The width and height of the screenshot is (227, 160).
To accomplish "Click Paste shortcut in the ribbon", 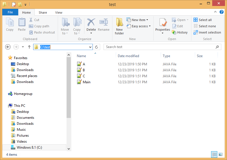I will (42, 32).
